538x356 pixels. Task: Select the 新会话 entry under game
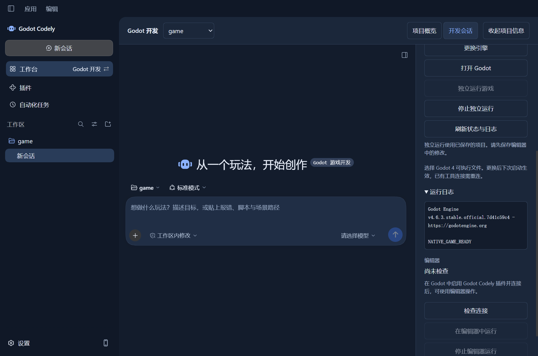coord(59,156)
